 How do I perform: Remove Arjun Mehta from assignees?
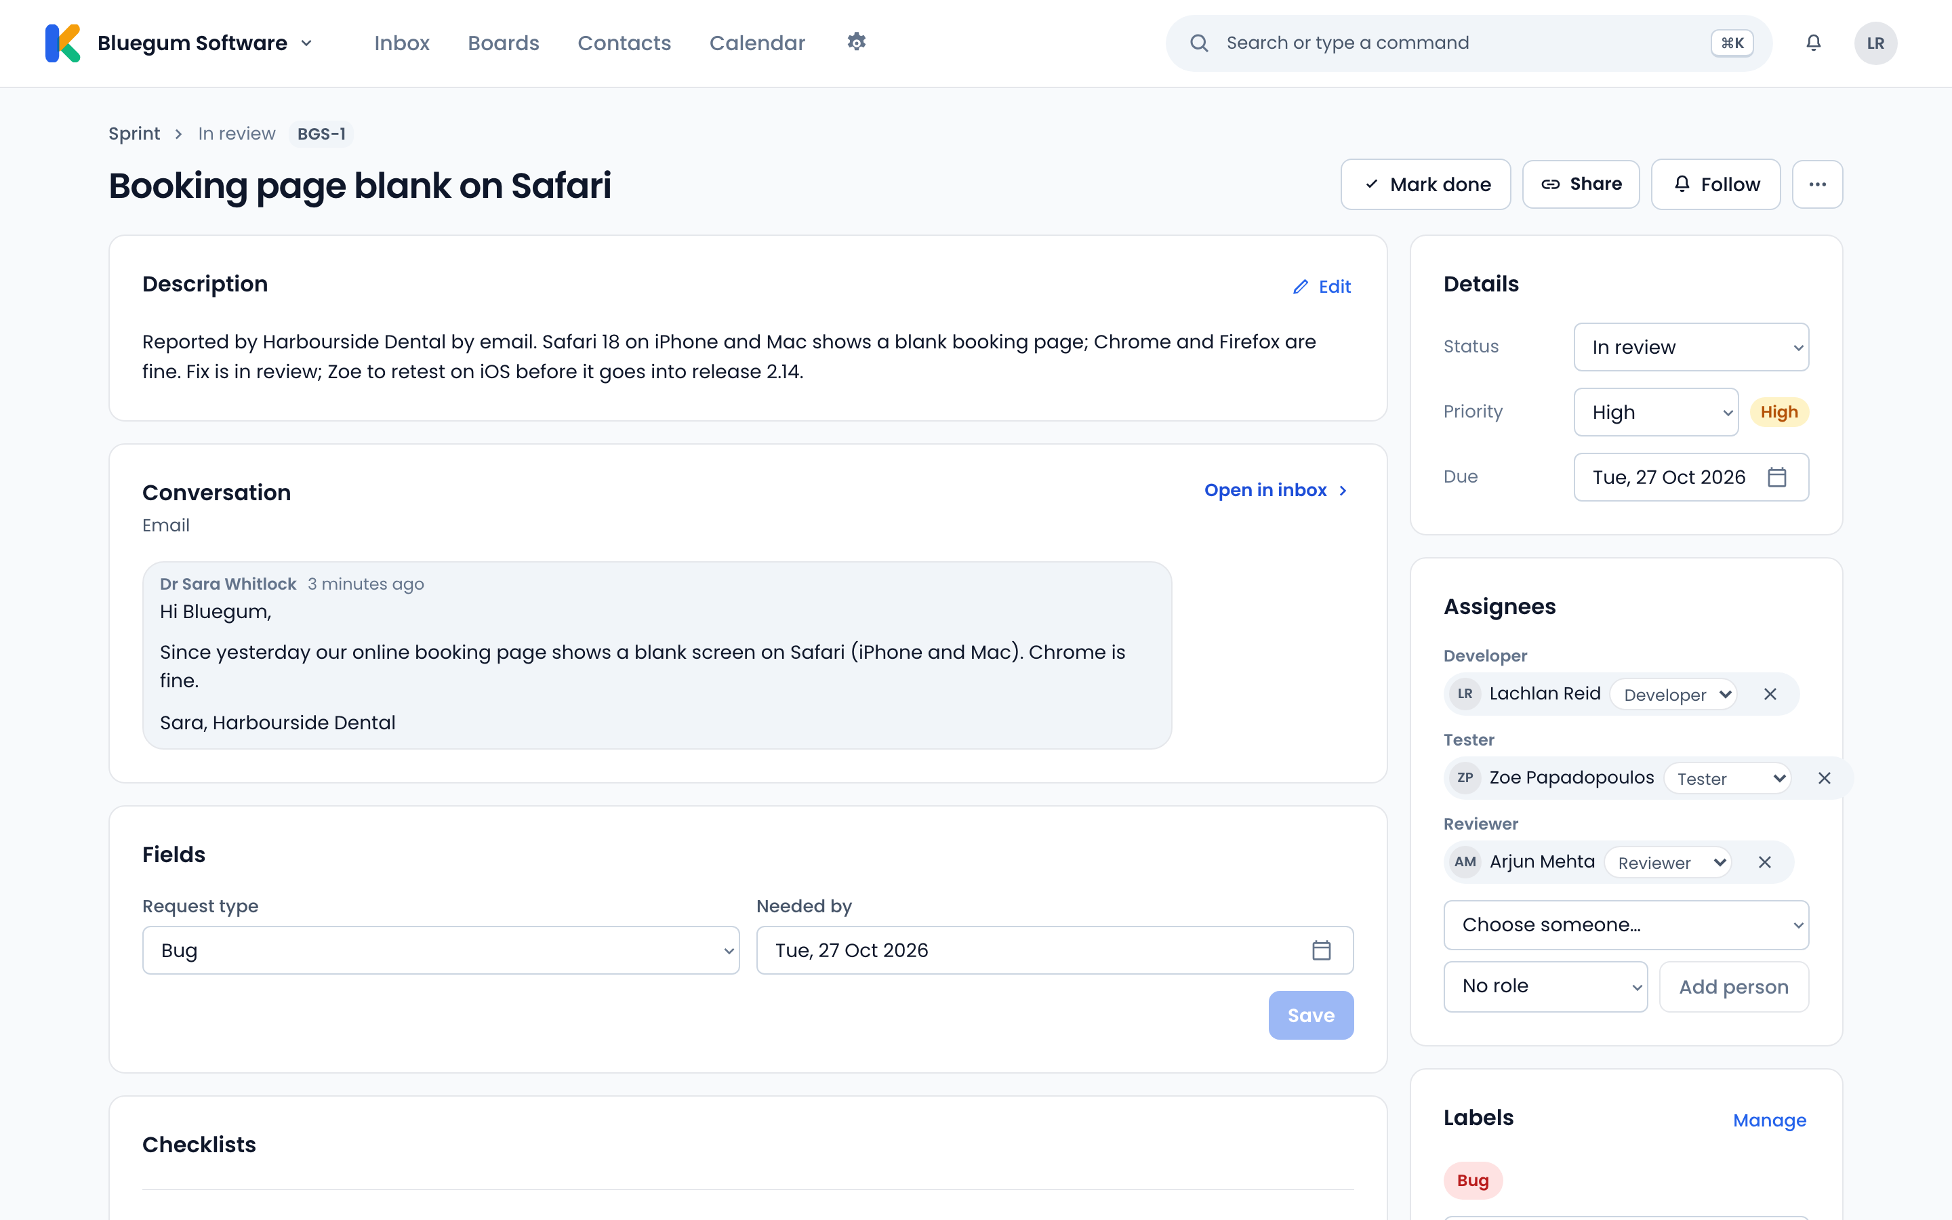point(1764,861)
